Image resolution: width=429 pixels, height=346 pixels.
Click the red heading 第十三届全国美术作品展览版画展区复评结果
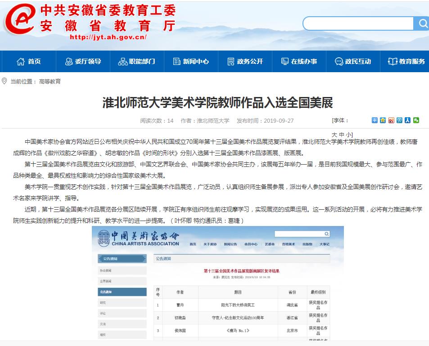pos(242,271)
